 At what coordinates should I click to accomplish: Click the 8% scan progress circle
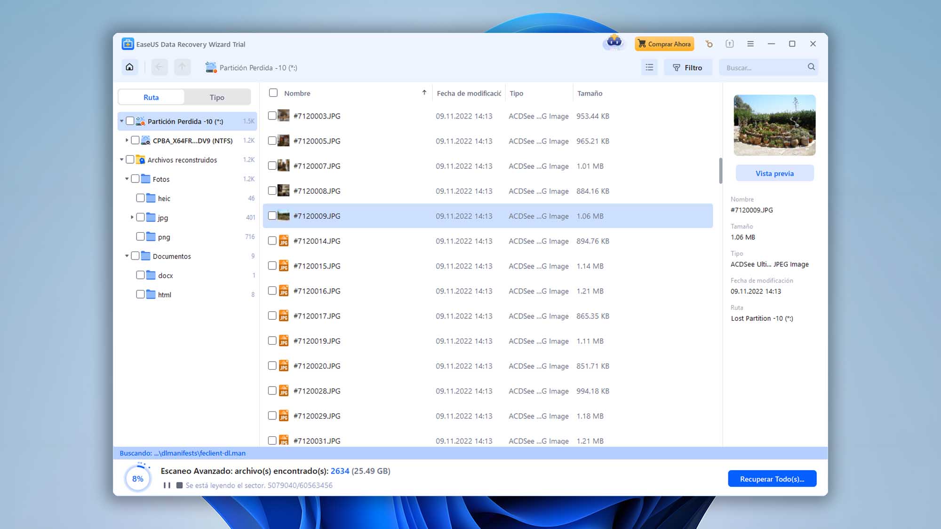[x=138, y=478]
